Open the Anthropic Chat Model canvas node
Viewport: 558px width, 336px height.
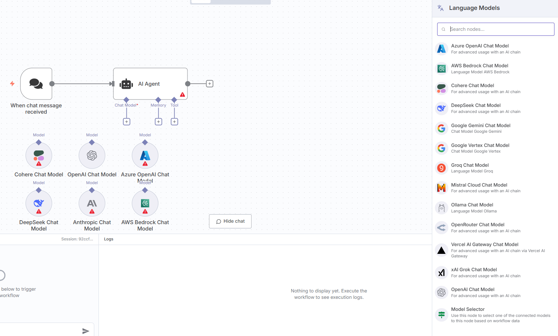click(92, 203)
